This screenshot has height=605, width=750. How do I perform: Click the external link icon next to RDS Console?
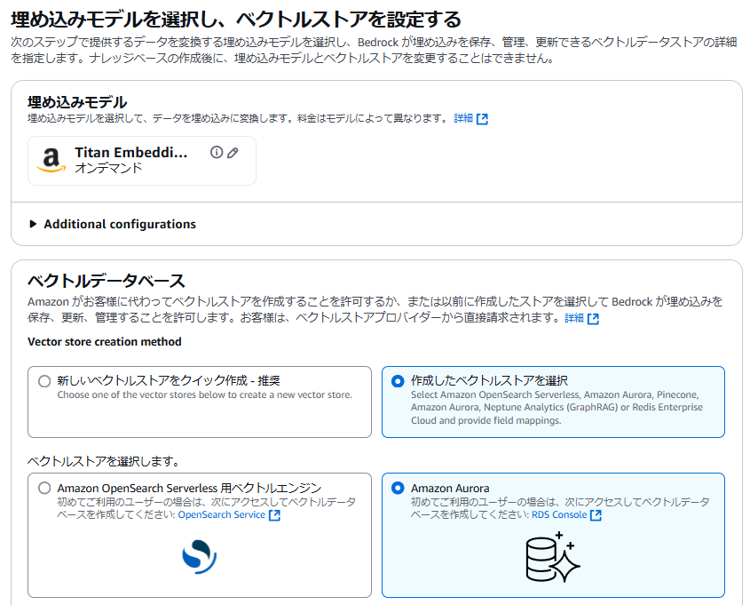596,515
